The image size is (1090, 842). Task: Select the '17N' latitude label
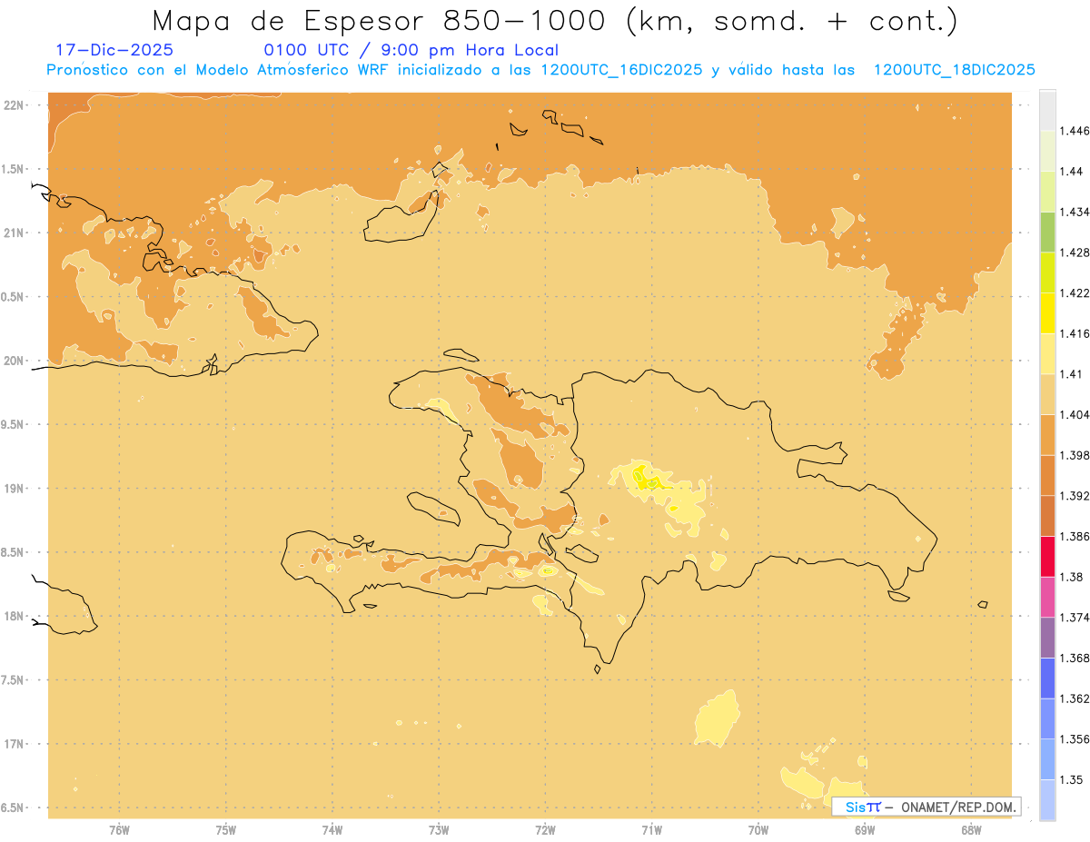pos(15,744)
